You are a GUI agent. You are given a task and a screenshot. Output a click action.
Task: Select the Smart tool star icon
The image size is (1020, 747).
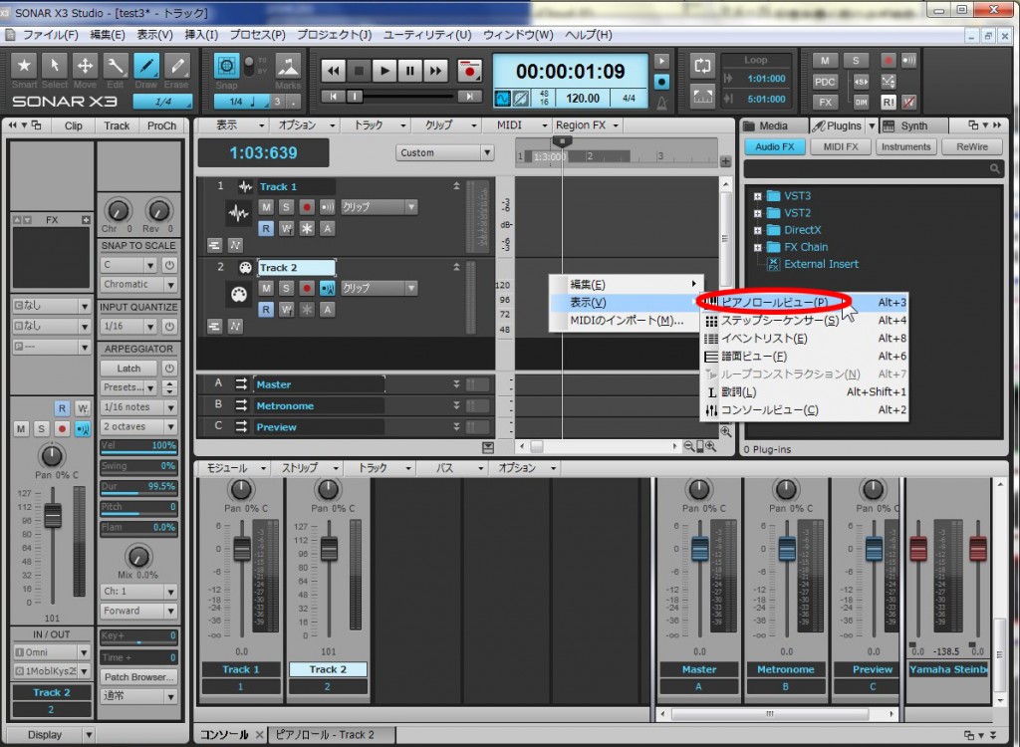[x=24, y=66]
